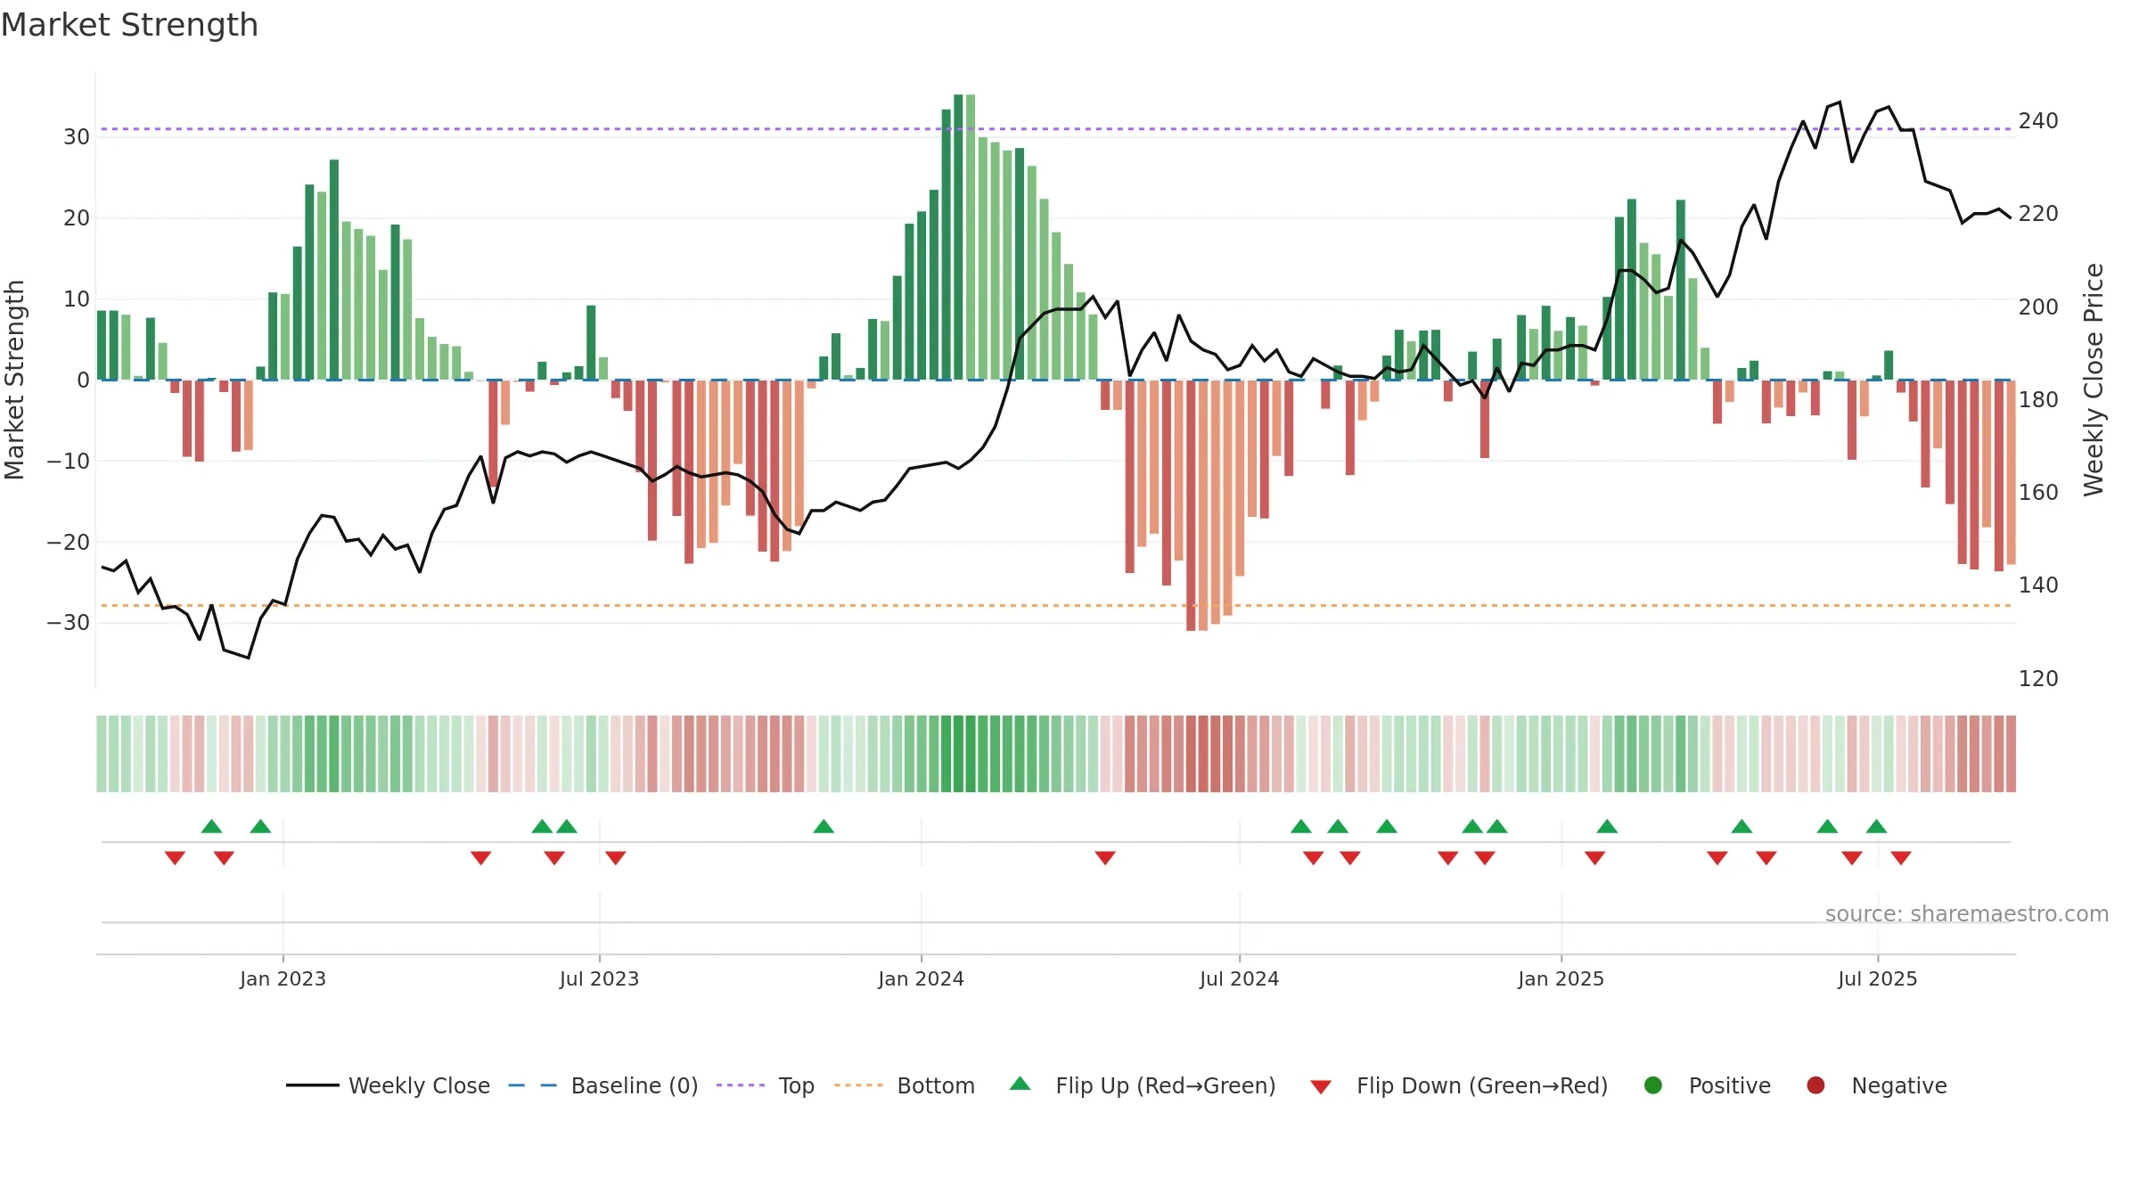
Task: Click the Flip Down red triangle legend icon
Action: [1321, 1087]
